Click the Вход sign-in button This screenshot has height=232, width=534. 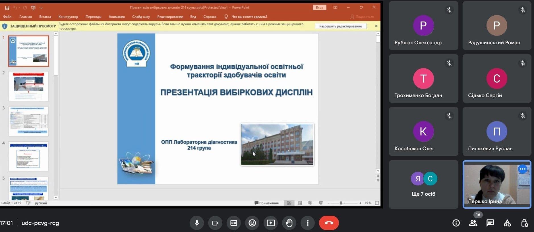[x=320, y=8]
